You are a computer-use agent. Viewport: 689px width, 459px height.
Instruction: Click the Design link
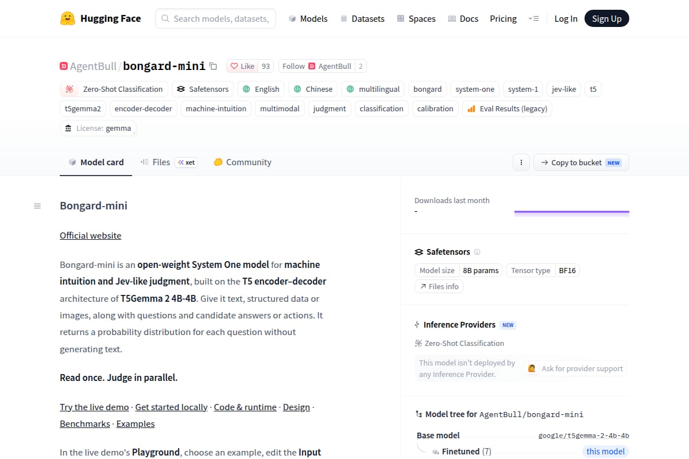pyautogui.click(x=296, y=407)
